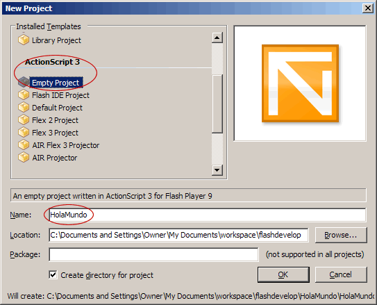Click the Flex 2 Project icon
The height and width of the screenshot is (305, 377).
coord(24,119)
